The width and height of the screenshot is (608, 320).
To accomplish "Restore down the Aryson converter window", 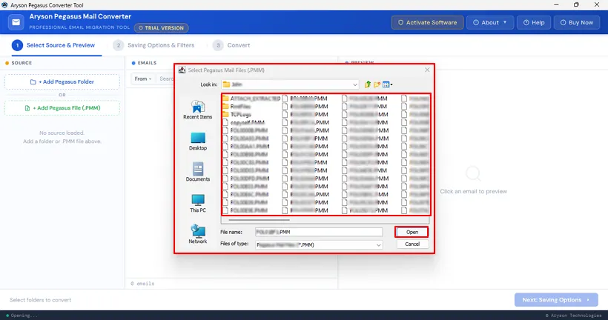I will (x=576, y=4).
